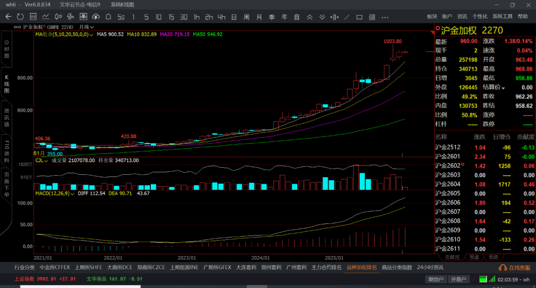Click the 期货户 button
The image size is (536, 288).
coord(436,280)
